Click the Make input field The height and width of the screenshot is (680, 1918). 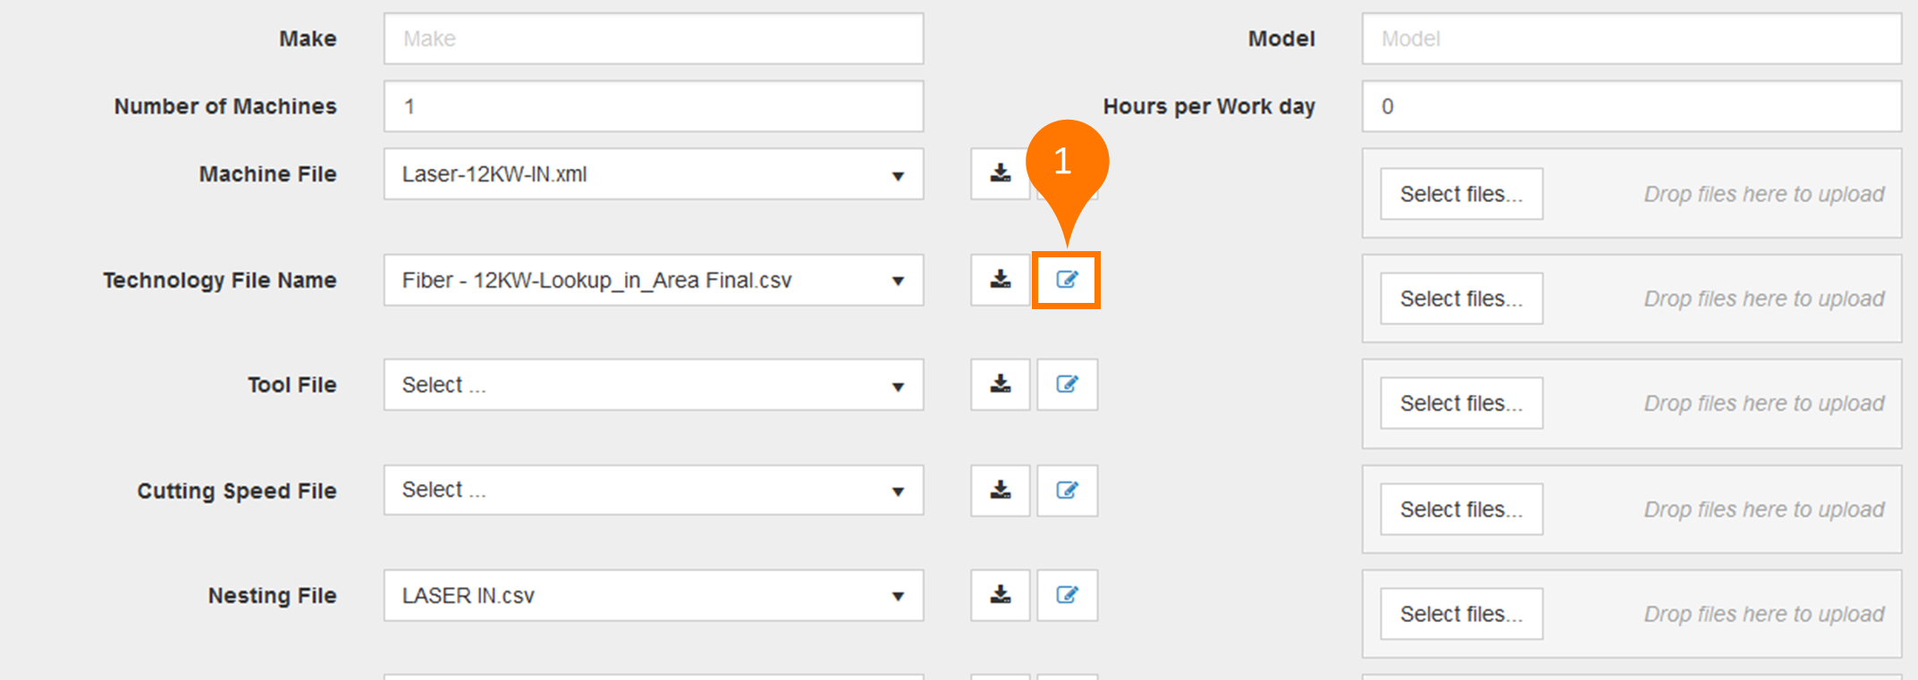pos(654,38)
